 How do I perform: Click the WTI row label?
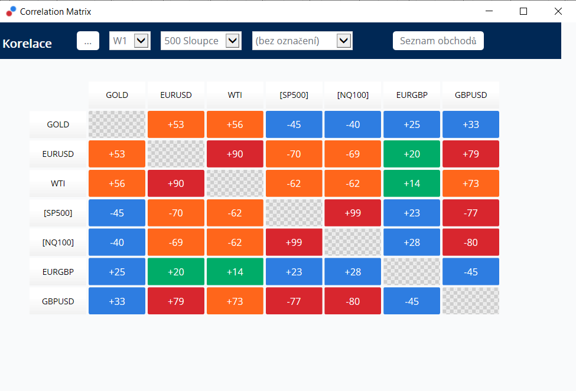(x=58, y=183)
